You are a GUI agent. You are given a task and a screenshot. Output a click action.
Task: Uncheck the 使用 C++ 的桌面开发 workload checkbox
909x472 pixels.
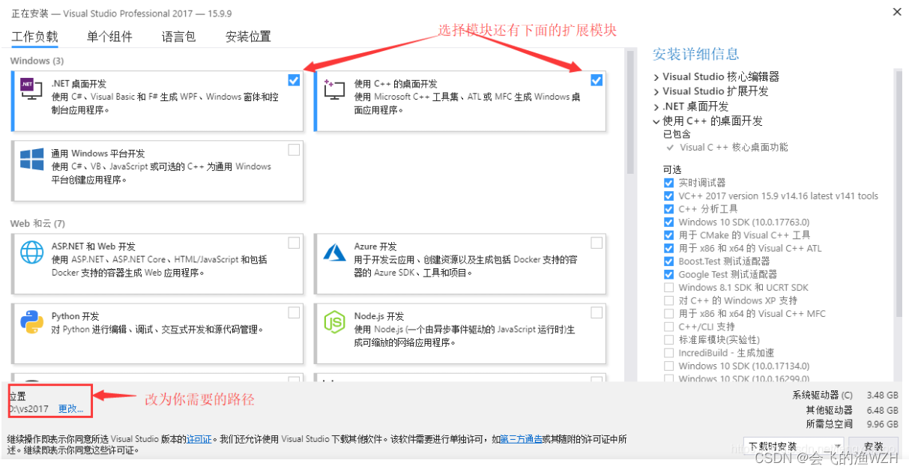pos(597,80)
